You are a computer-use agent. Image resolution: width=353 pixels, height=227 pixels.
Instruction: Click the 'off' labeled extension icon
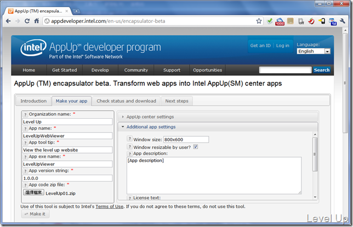point(301,21)
